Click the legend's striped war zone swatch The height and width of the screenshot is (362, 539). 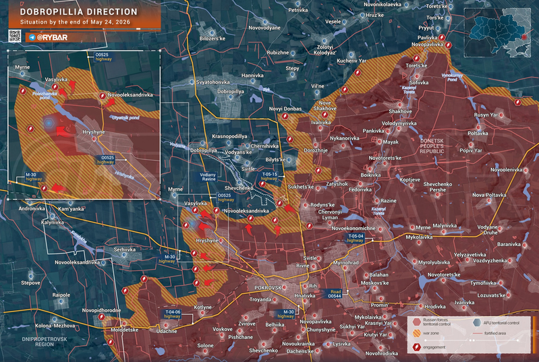[417, 333]
